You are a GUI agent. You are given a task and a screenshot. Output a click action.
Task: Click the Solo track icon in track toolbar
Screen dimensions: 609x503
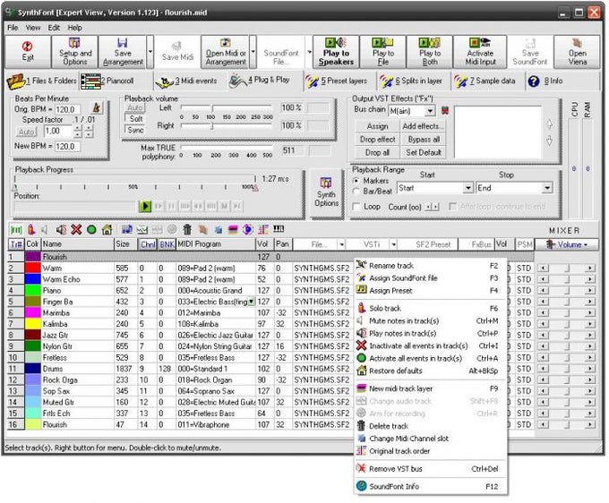tap(31, 229)
